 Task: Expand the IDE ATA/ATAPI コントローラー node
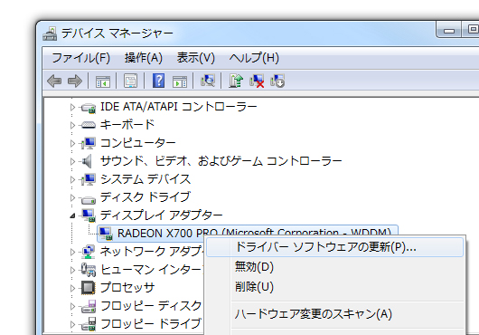click(72, 107)
